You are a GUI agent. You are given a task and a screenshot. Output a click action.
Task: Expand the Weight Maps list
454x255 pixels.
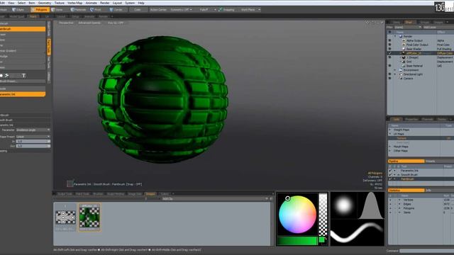tap(390, 130)
